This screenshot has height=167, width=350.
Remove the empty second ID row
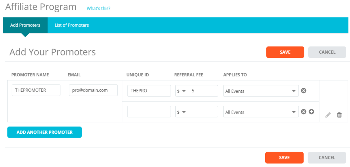(x=304, y=112)
